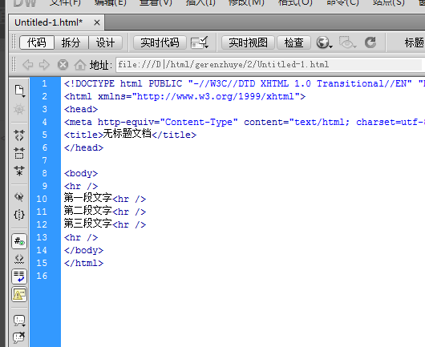Open the 插入(I) menu
Viewport: 425px width, 347px height.
[x=200, y=2]
